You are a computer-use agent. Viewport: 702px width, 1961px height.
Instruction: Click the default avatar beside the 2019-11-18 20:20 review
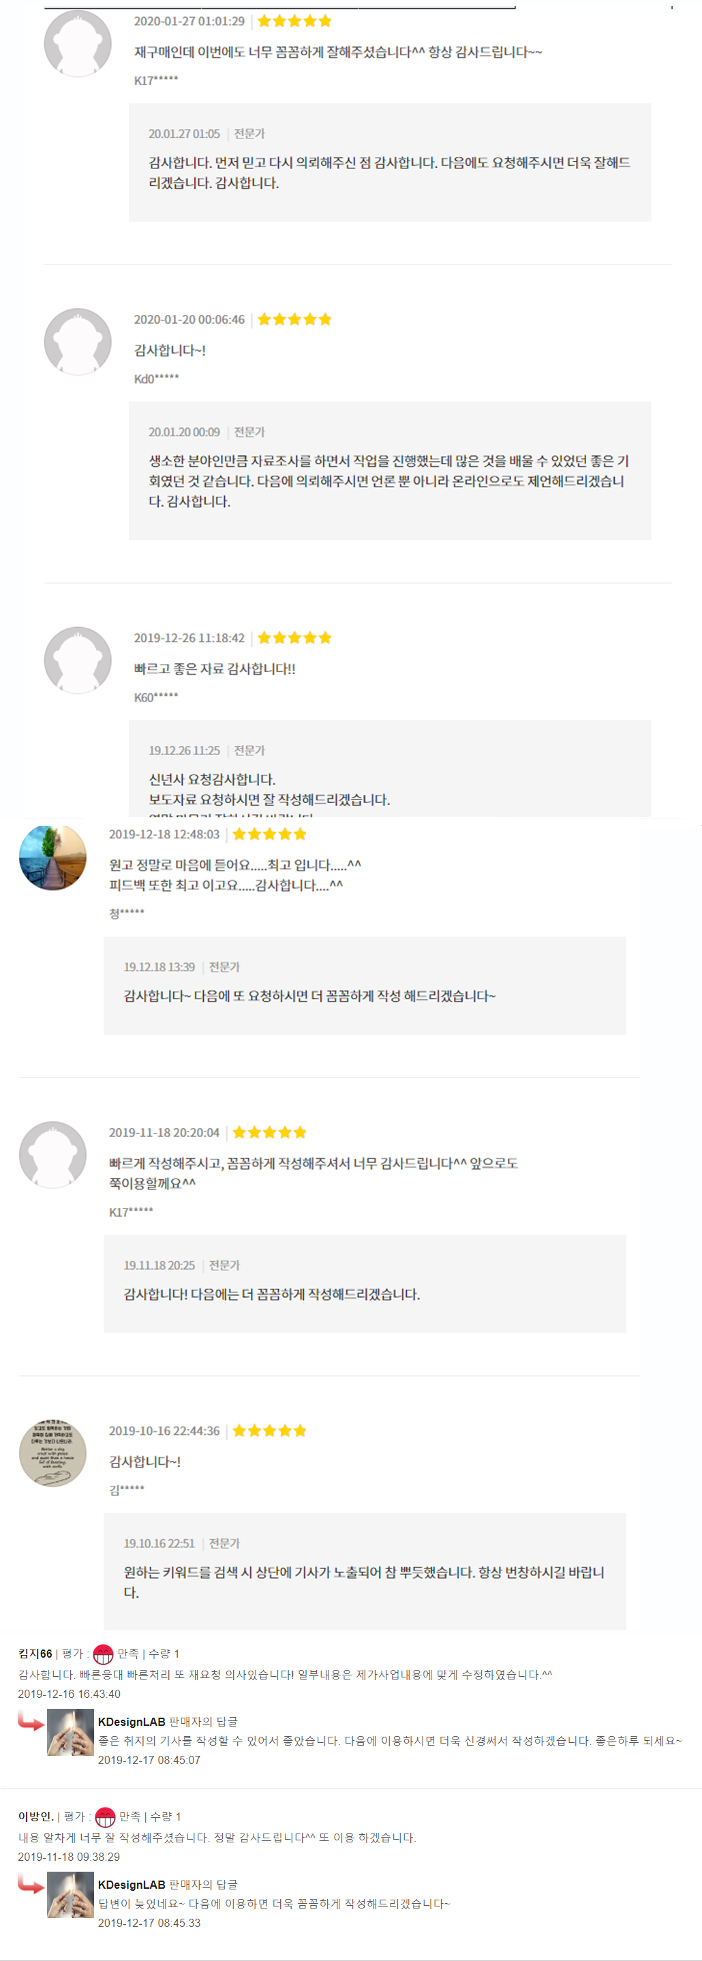coord(52,1155)
